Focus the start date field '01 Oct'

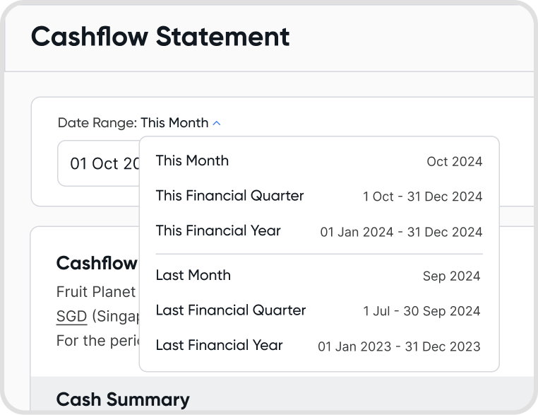[x=99, y=163]
